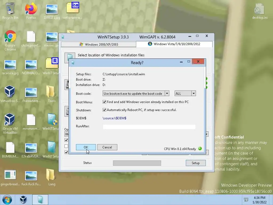Launch Firefox from the desktop
This screenshot has height=205, width=273.
click(31, 10)
